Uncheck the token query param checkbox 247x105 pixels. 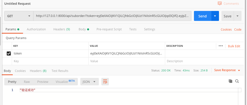point(9,53)
